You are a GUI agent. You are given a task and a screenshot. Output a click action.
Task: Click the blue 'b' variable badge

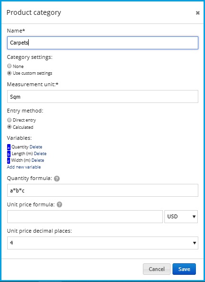[9, 154]
